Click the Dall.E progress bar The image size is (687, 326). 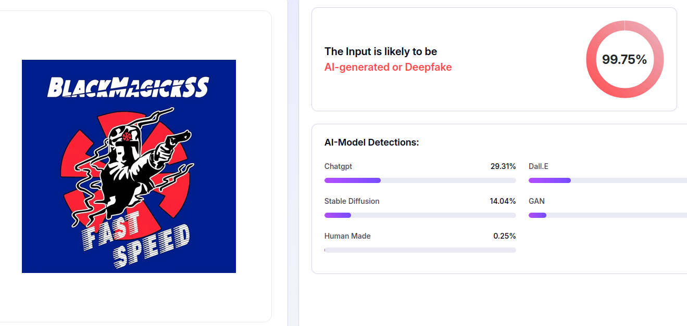point(607,180)
